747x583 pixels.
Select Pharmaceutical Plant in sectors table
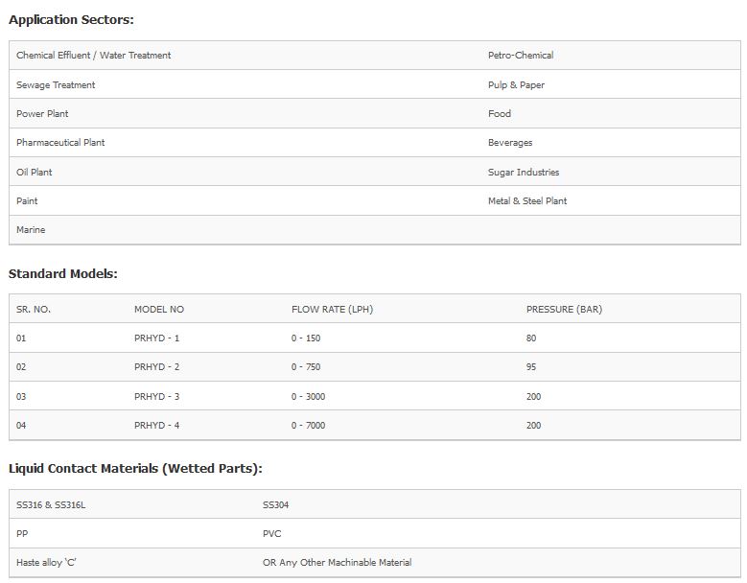click(x=60, y=143)
